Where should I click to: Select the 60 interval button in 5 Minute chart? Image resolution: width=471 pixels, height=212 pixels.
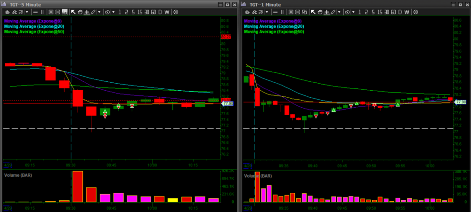(x=153, y=12)
